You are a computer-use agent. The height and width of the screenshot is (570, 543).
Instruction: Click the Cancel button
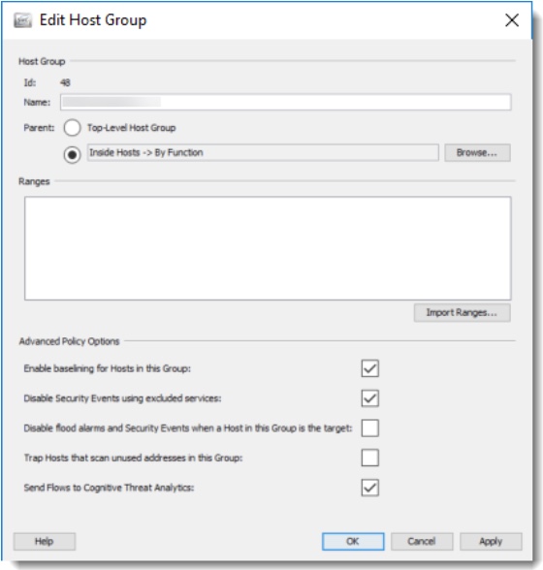pos(422,542)
